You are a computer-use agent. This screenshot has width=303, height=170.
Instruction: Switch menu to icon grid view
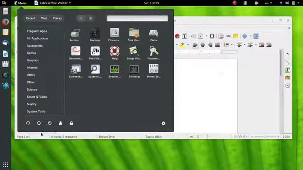81,18
